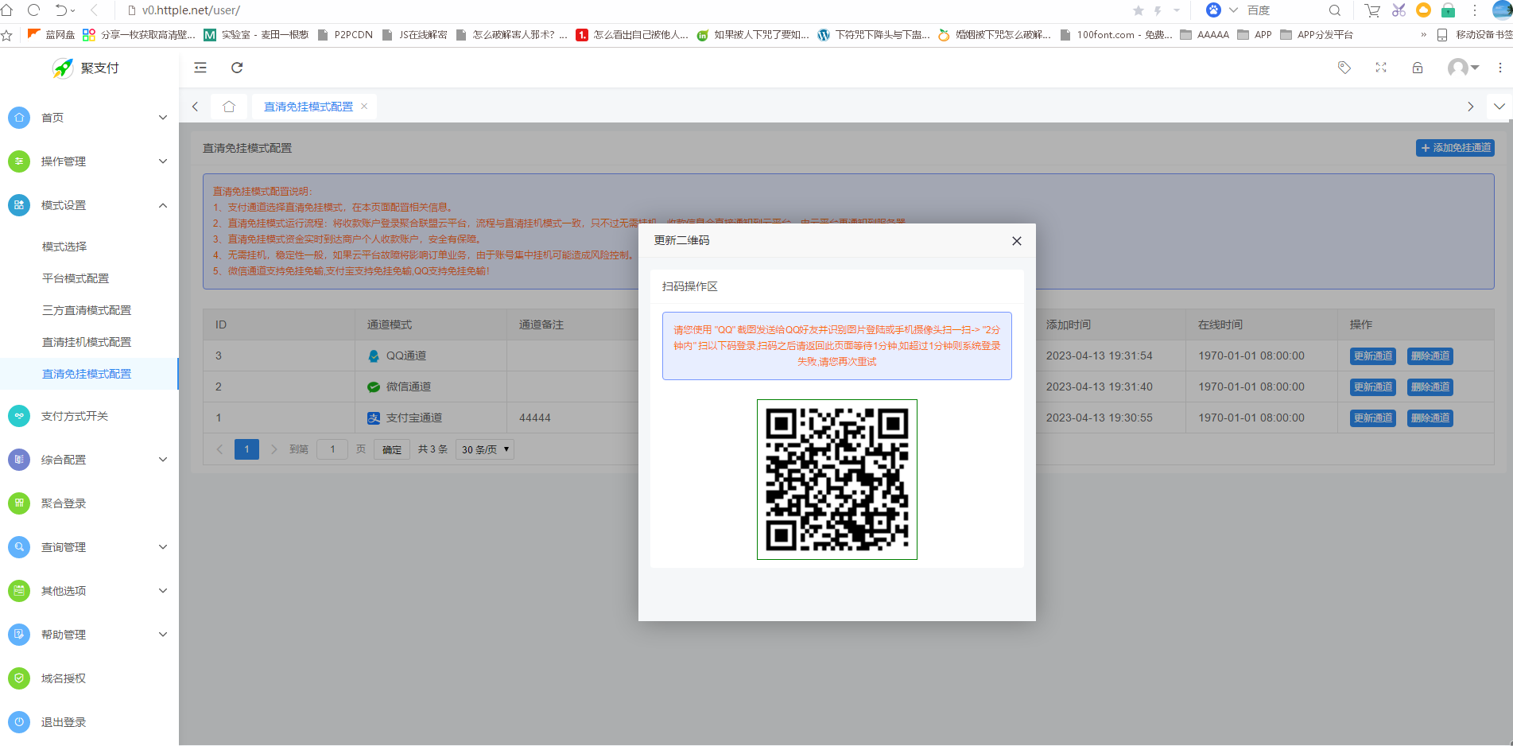
Task: Refresh the page using the reload icon
Action: point(237,68)
